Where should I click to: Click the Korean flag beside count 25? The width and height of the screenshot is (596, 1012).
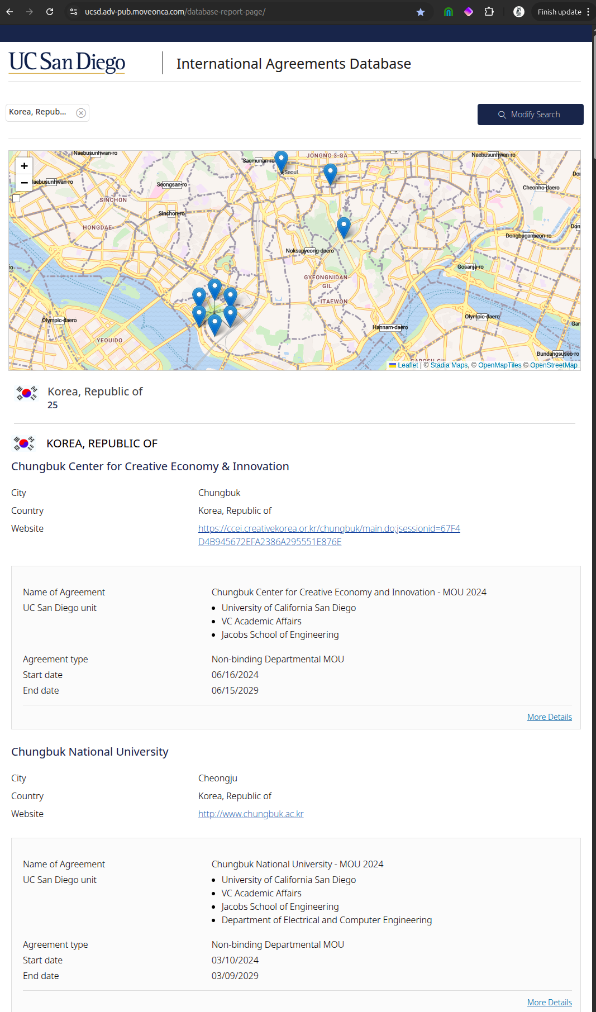click(26, 393)
